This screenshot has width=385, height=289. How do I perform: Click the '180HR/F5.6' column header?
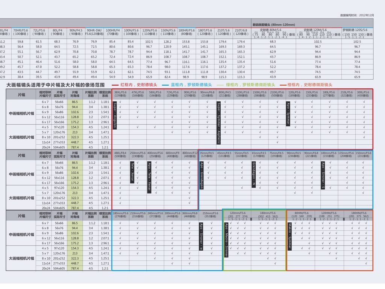point(186,32)
